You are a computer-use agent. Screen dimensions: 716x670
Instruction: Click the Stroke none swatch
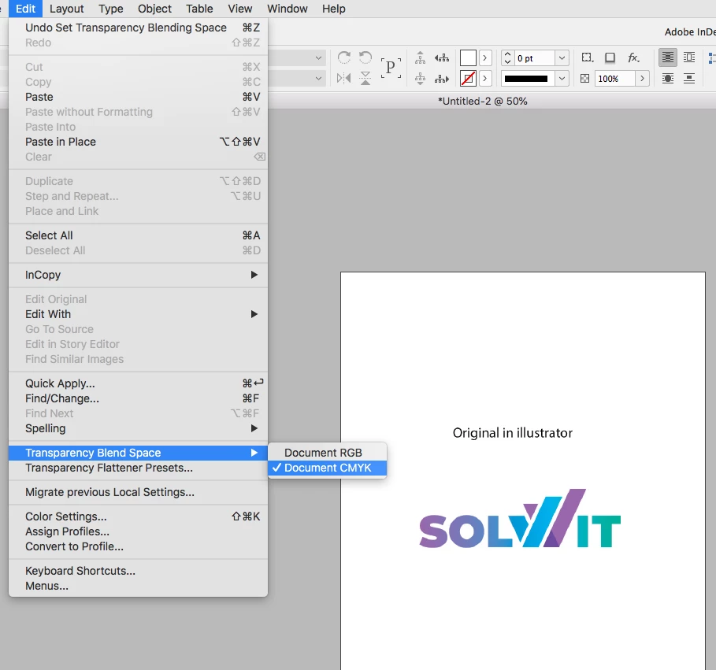468,79
